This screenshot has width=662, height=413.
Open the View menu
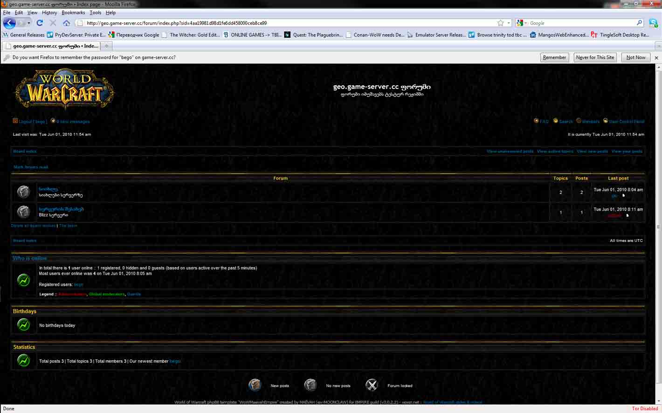(32, 13)
